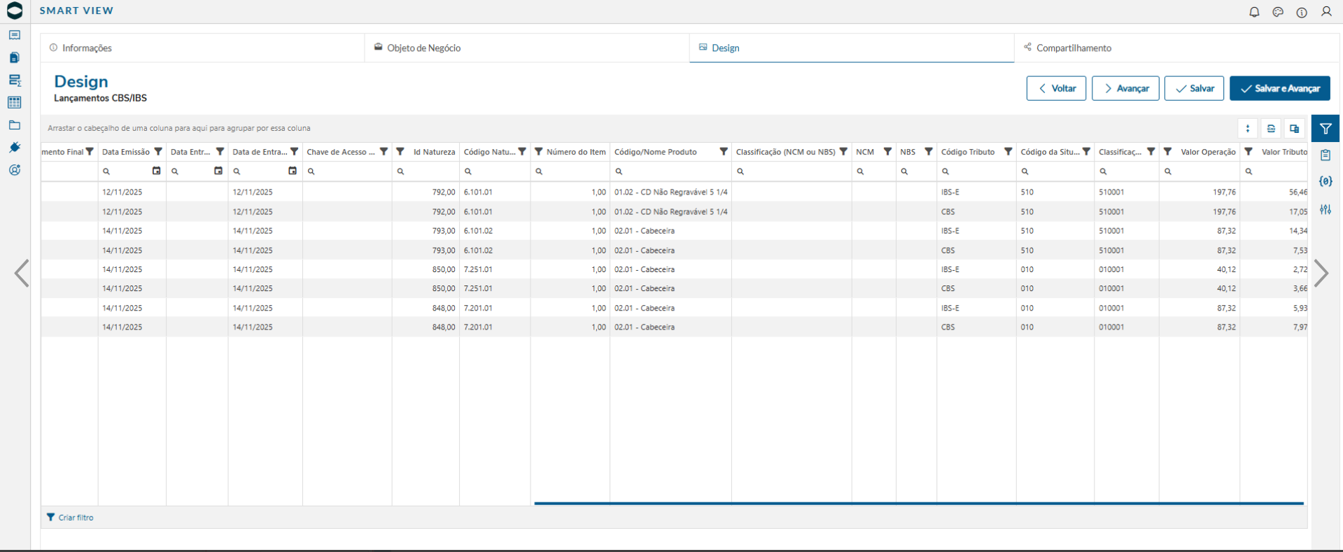Click the Salvar e Avançar button
Screen dimensions: 1343x552
pyautogui.click(x=1280, y=88)
